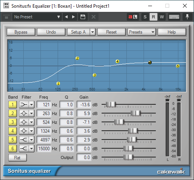Open band 2 filter type dropdown arrow

pos(31,114)
